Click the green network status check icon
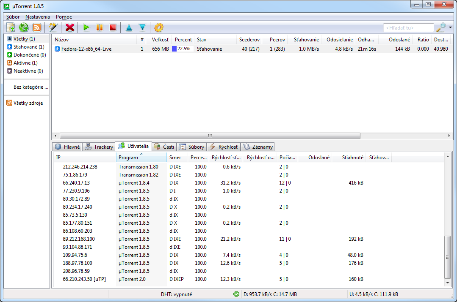The height and width of the screenshot is (302, 457). click(236, 294)
